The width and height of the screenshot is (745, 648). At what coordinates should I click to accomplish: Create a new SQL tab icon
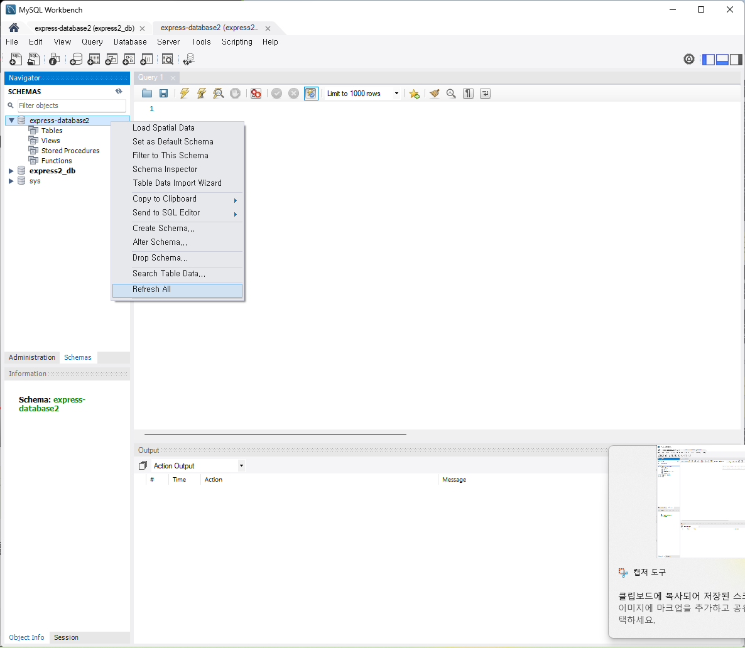[16, 59]
